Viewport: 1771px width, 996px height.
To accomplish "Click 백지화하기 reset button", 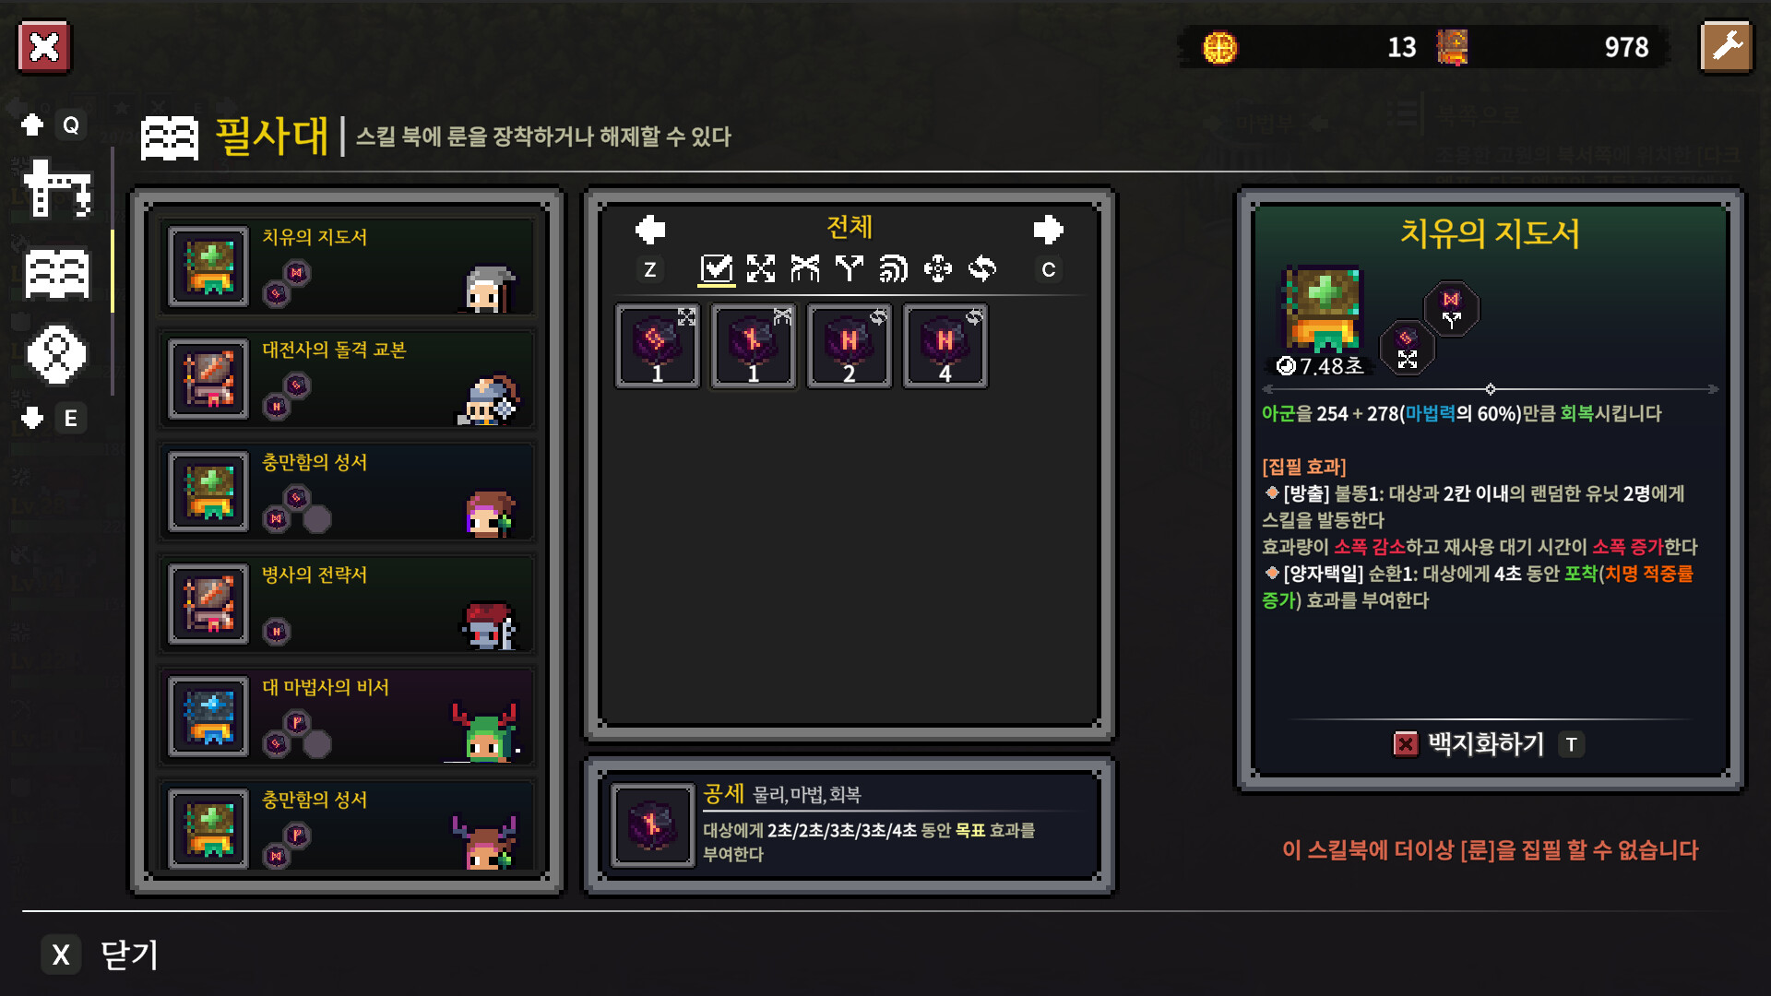I will click(x=1488, y=744).
